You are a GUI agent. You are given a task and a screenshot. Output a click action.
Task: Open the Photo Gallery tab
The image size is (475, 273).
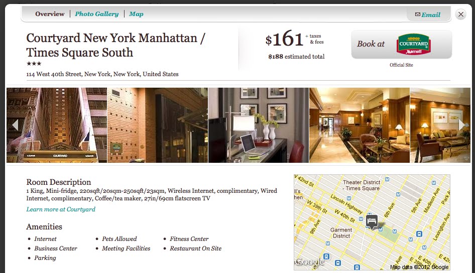pos(96,14)
